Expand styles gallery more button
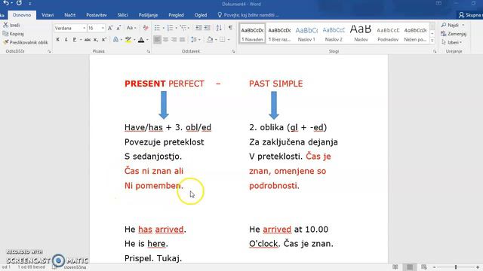The width and height of the screenshot is (483, 271). (432, 41)
